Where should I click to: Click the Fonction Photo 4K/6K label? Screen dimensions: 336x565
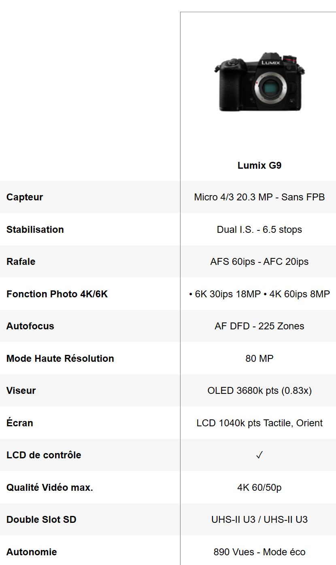(x=57, y=294)
